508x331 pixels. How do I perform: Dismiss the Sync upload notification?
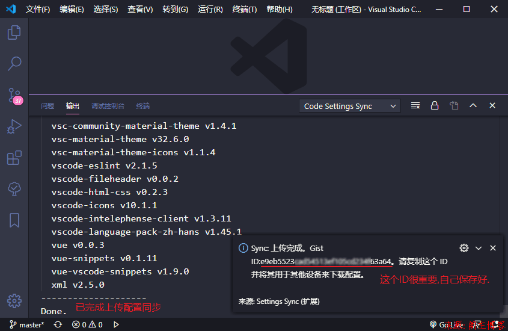(x=493, y=248)
